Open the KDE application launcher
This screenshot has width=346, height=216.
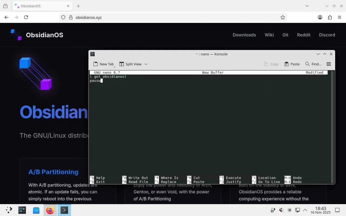coord(9,210)
